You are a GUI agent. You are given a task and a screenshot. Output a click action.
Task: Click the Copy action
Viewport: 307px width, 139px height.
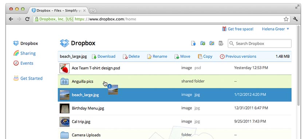click(205, 56)
